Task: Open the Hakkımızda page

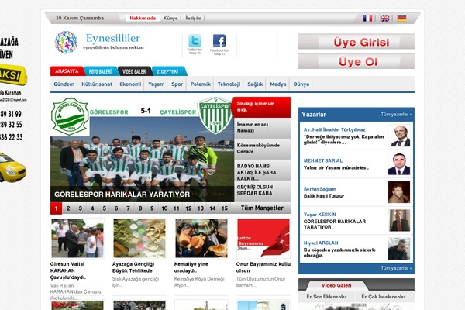Action: [143, 18]
